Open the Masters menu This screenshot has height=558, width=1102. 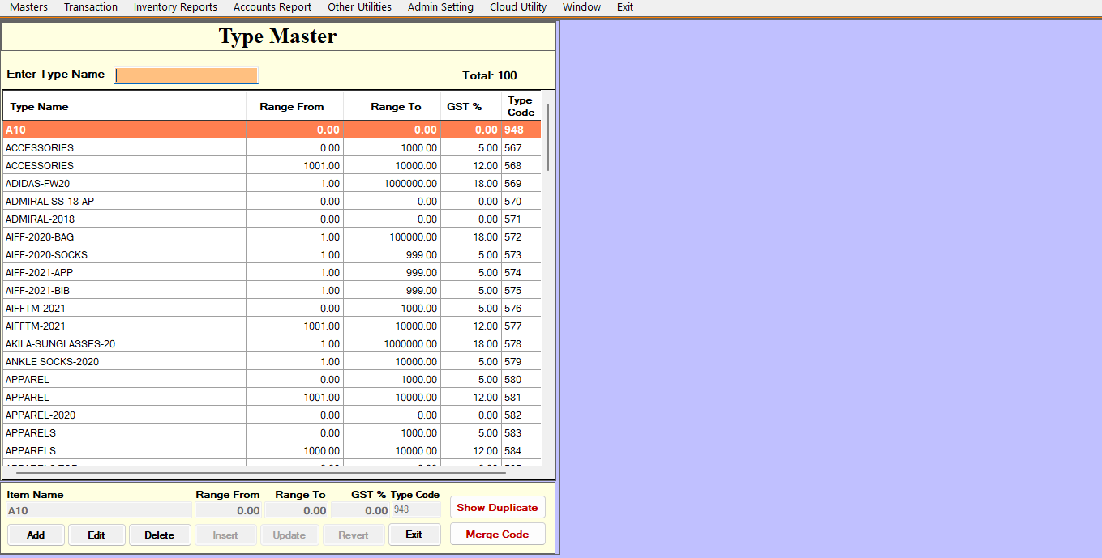pos(28,7)
